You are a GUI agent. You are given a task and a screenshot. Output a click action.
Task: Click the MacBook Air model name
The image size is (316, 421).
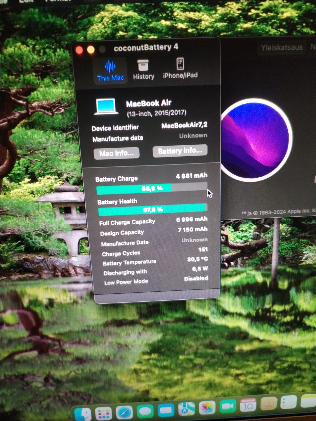[149, 103]
